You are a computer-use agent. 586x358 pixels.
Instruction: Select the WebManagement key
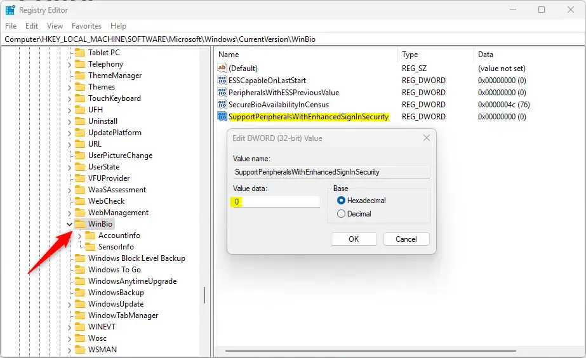pos(118,212)
